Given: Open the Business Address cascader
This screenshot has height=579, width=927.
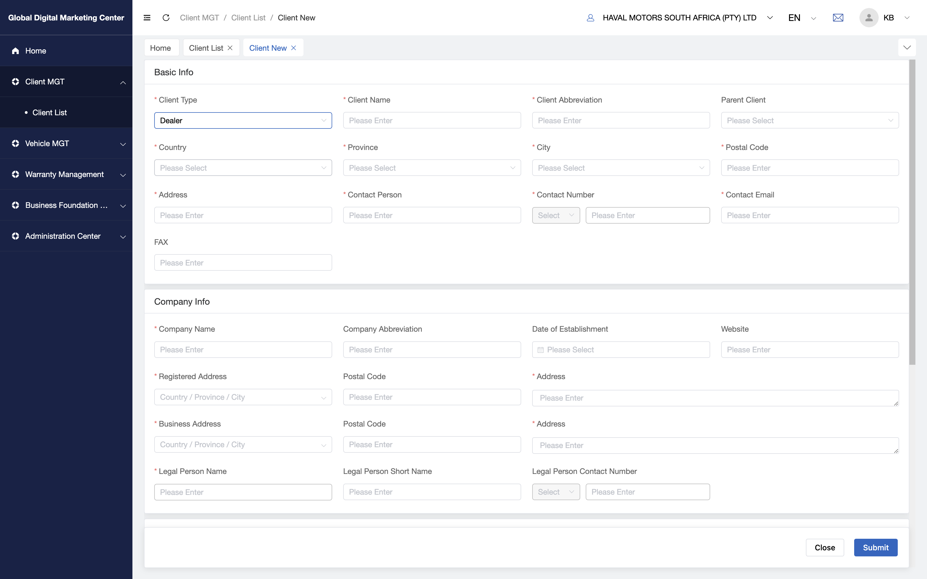Looking at the screenshot, I should point(243,444).
